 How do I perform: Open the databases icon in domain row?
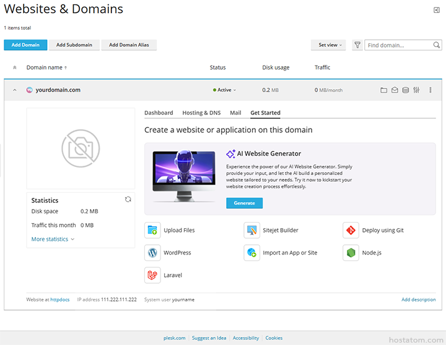[405, 90]
